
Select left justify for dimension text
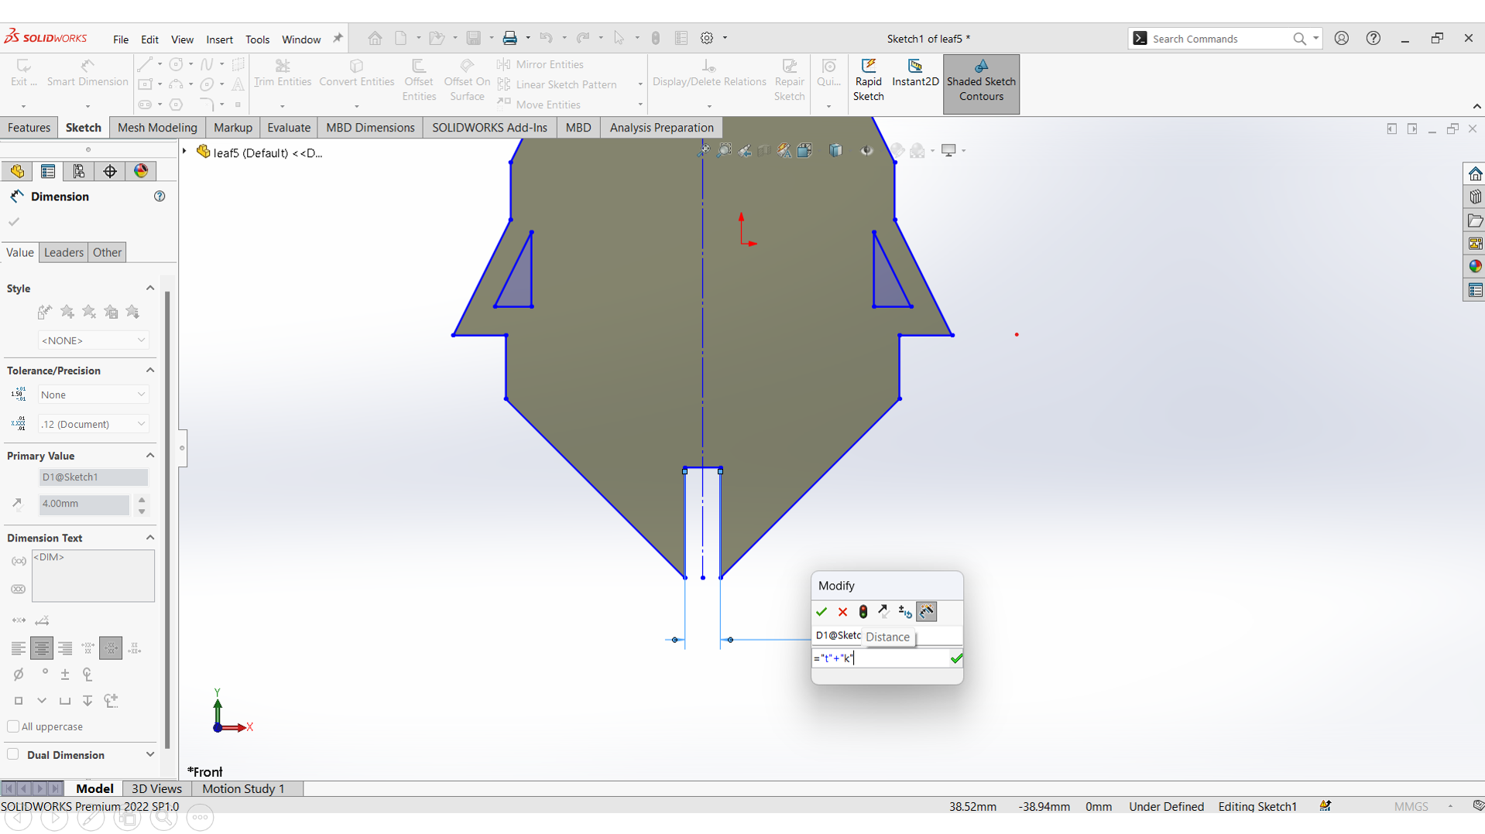[x=18, y=648]
